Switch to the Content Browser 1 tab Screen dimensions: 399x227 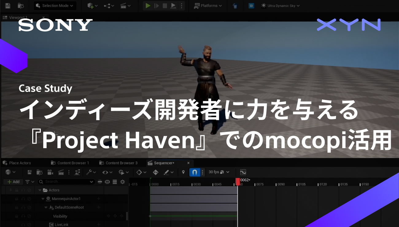[x=70, y=163]
